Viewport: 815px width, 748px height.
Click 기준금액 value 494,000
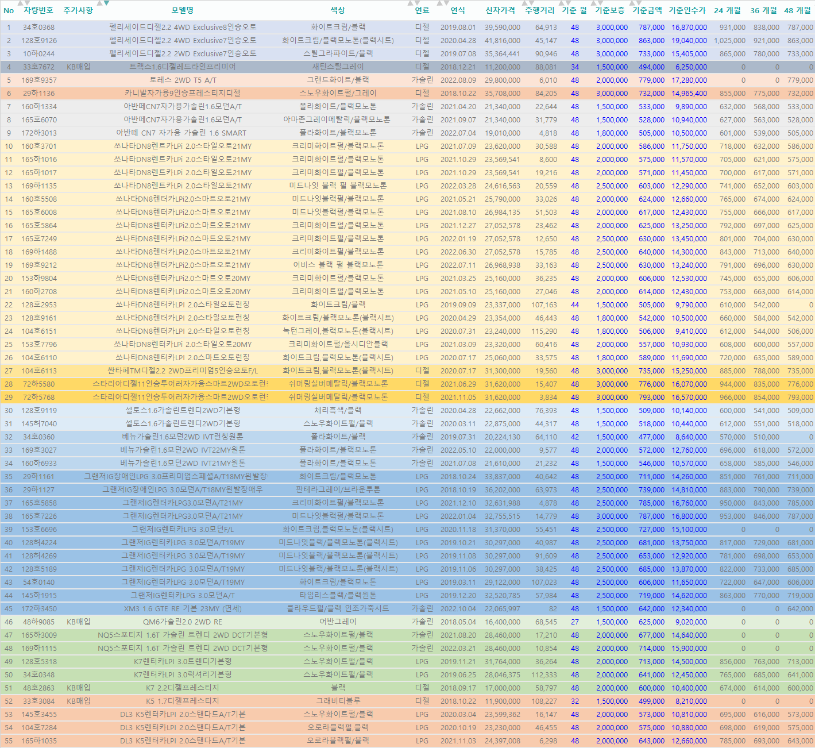(651, 67)
